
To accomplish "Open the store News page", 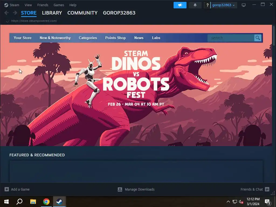I will pyautogui.click(x=139, y=38).
